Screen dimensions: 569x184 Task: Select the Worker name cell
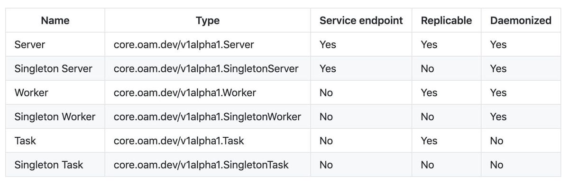[x=55, y=93]
